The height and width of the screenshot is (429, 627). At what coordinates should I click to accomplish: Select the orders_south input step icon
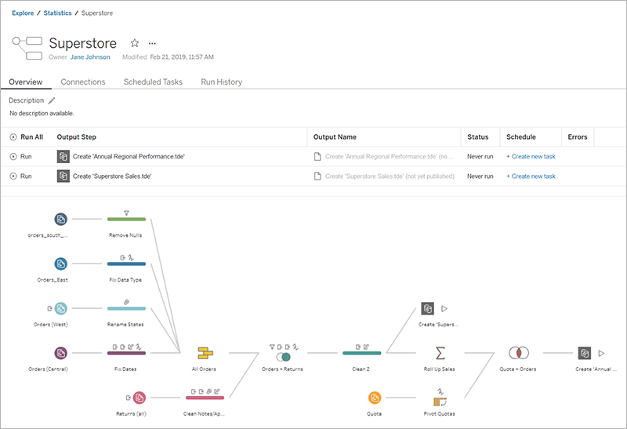pos(61,220)
